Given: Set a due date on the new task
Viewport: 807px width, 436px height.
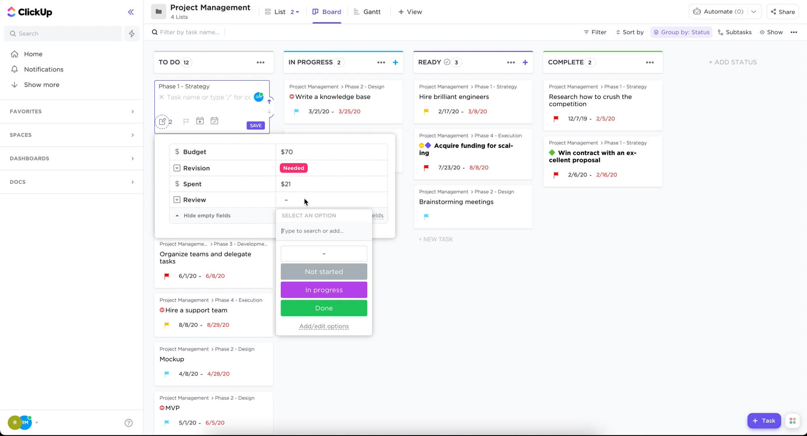Looking at the screenshot, I should [x=214, y=121].
